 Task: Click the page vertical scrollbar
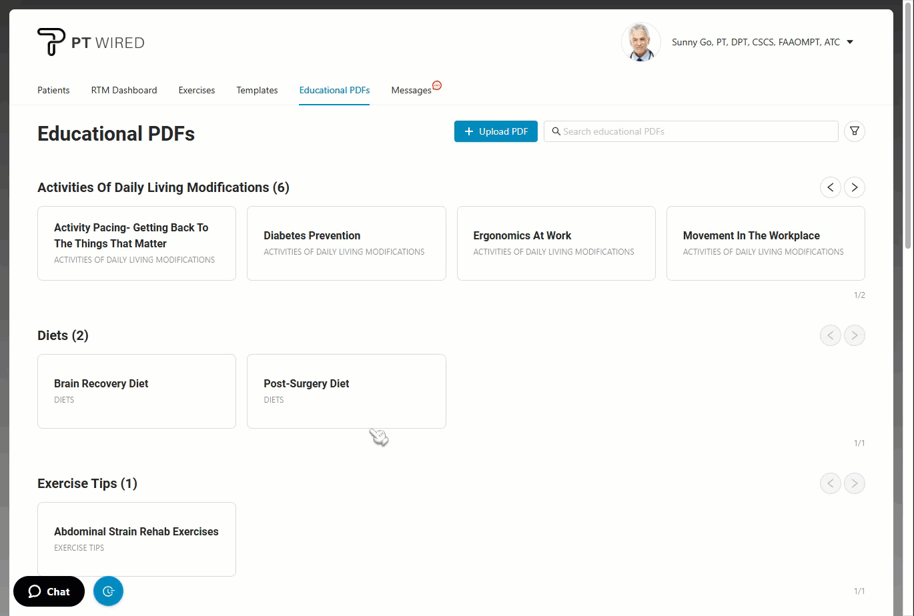tap(908, 133)
